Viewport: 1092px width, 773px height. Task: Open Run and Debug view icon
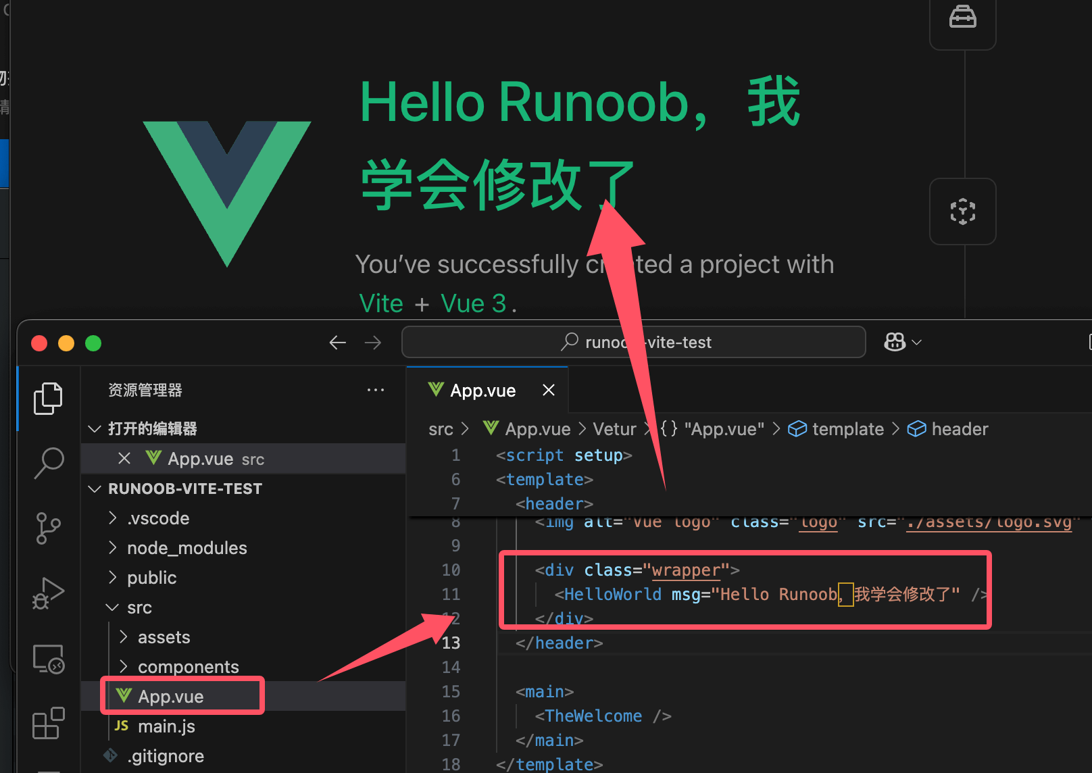(x=49, y=593)
